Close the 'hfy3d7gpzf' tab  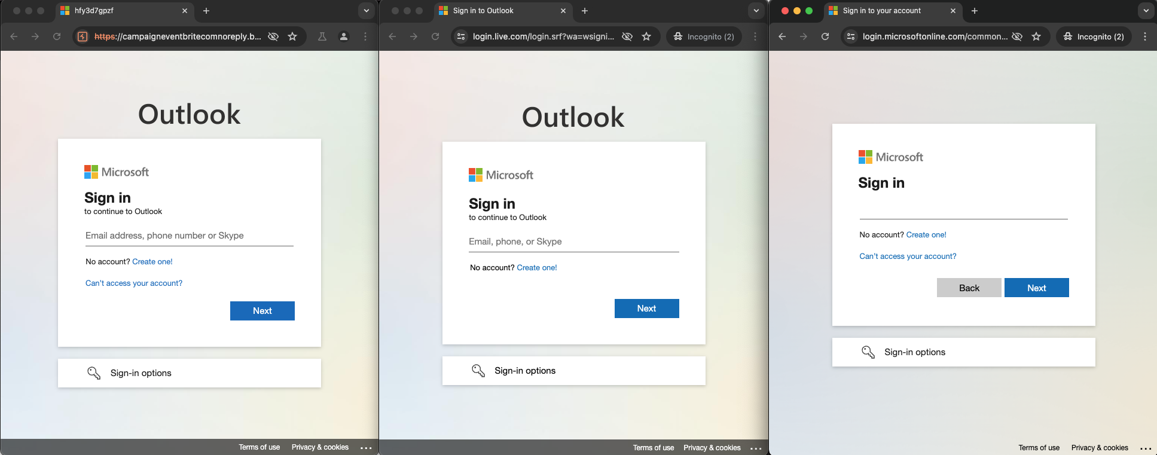(x=185, y=11)
